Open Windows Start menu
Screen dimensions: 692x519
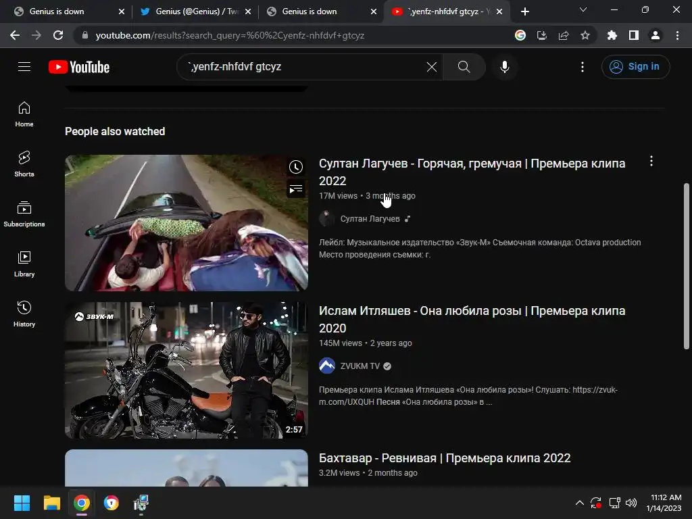point(22,503)
